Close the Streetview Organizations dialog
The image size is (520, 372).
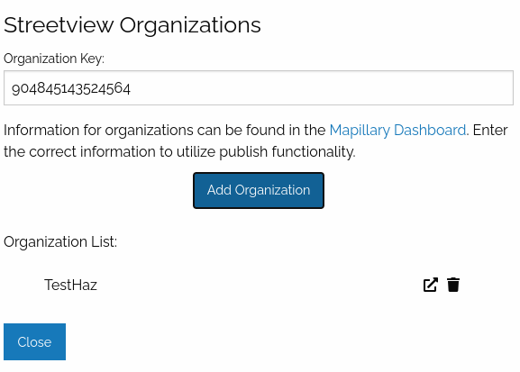coord(34,341)
